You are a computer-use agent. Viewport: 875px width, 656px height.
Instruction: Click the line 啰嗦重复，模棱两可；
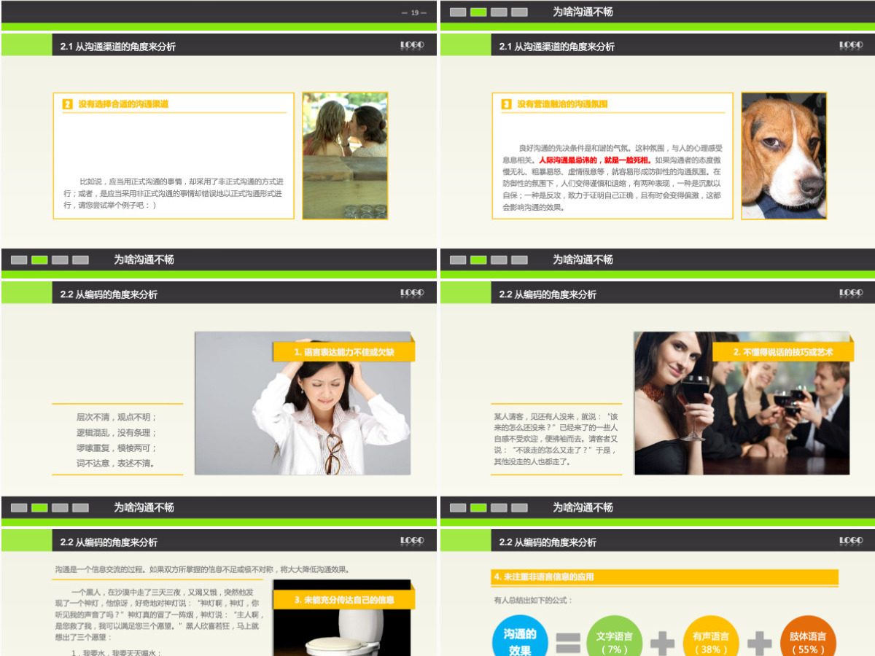[117, 448]
